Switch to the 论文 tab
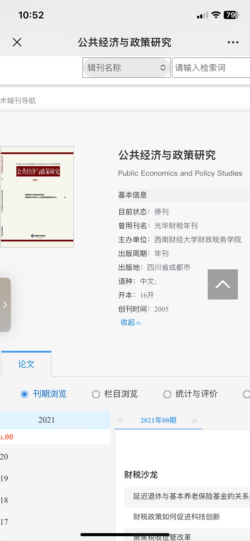This screenshot has width=250, height=541. 26,364
